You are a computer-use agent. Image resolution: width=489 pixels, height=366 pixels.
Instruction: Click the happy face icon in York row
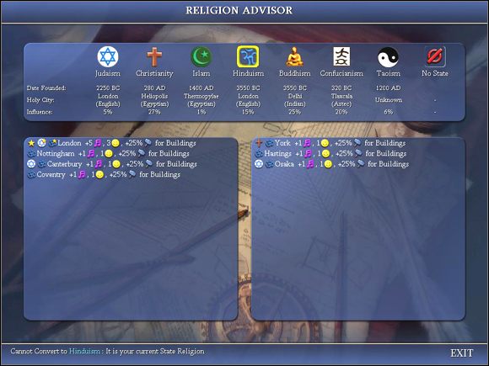click(x=325, y=143)
